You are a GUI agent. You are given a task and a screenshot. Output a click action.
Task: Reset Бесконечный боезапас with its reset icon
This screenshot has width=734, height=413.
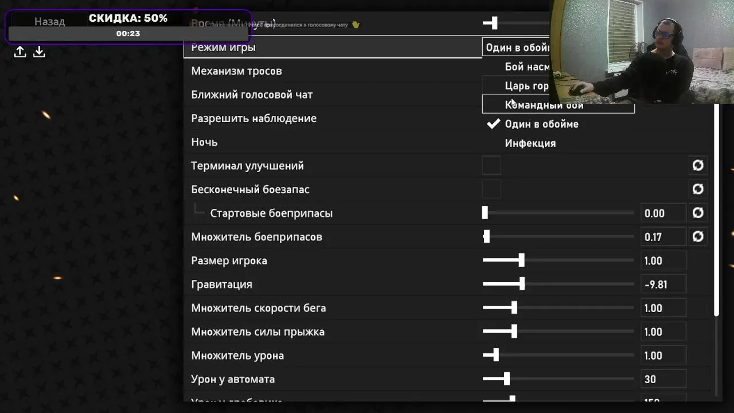pos(698,189)
